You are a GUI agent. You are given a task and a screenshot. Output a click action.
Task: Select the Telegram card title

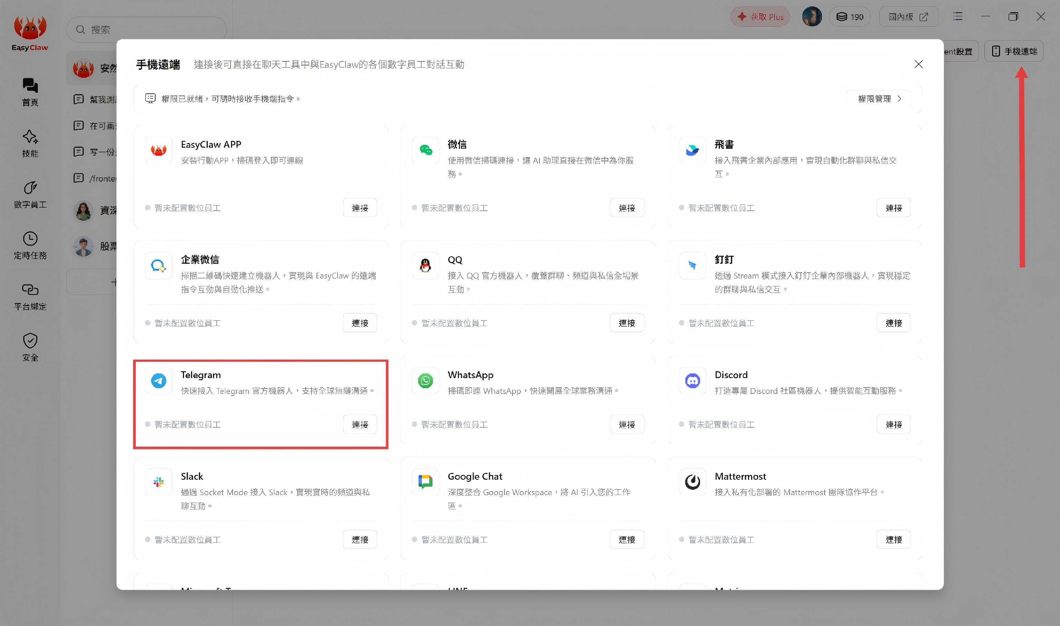[201, 375]
